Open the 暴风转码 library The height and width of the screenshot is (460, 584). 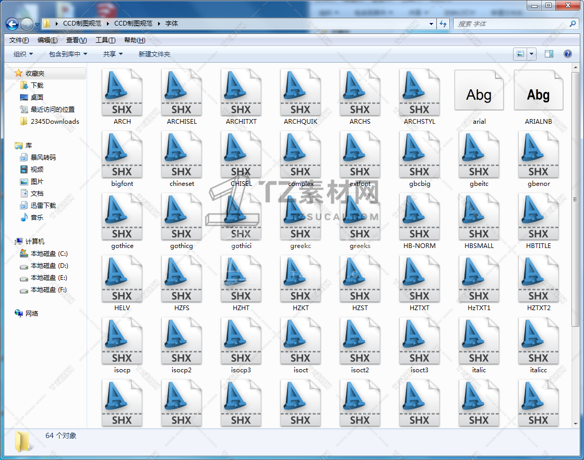pyautogui.click(x=43, y=158)
